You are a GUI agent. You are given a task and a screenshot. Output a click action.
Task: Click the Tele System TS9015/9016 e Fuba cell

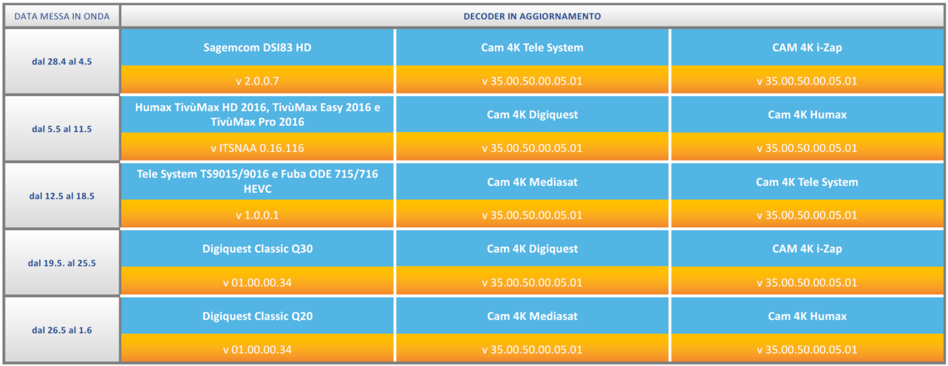(x=257, y=181)
